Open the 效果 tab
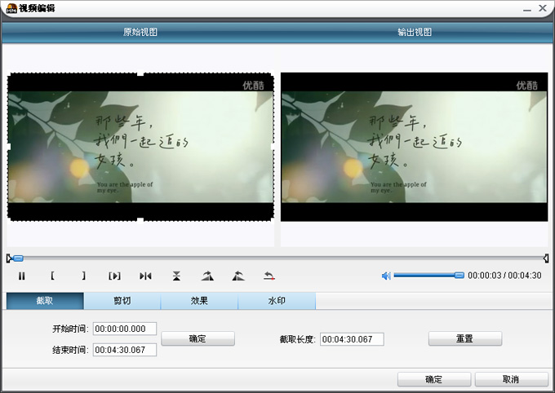 pyautogui.click(x=199, y=301)
